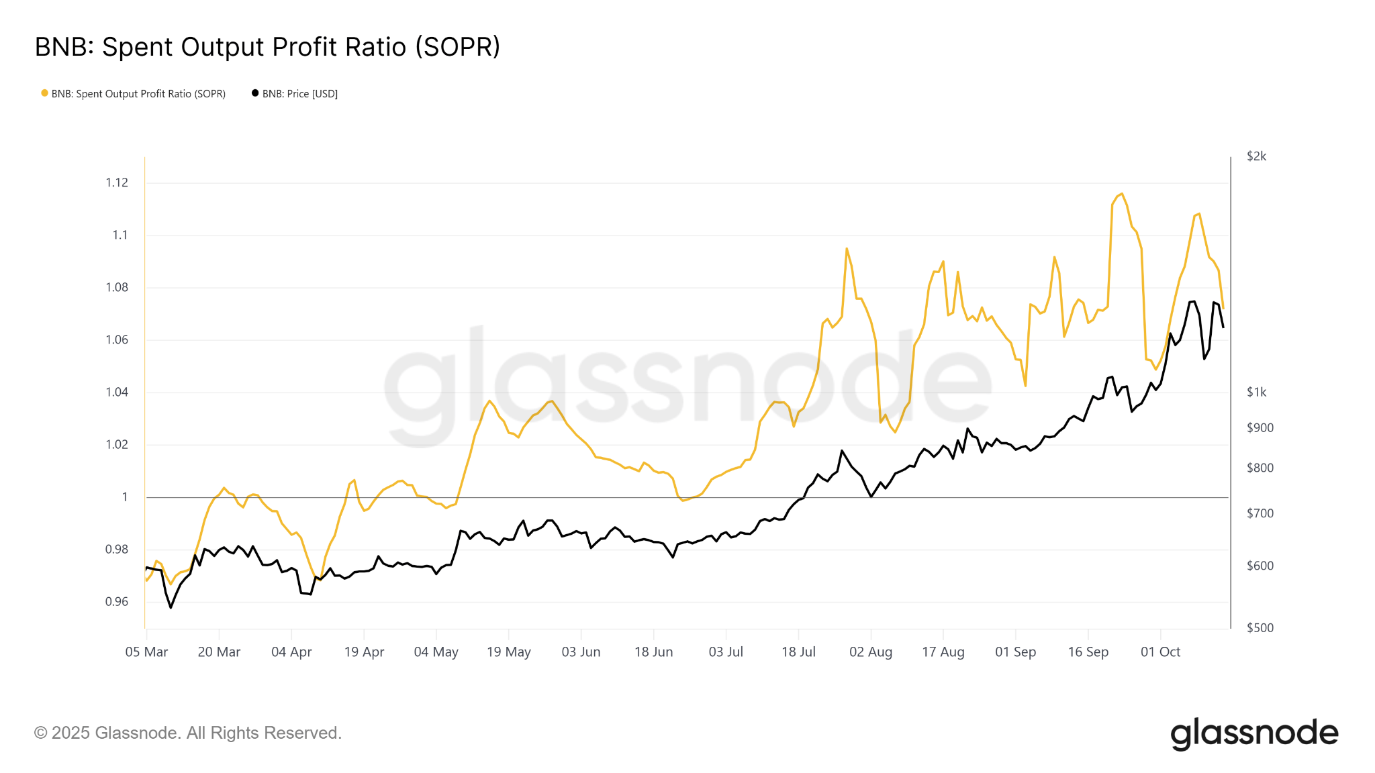
Task: Select the '$500' price axis label
Action: [1260, 628]
